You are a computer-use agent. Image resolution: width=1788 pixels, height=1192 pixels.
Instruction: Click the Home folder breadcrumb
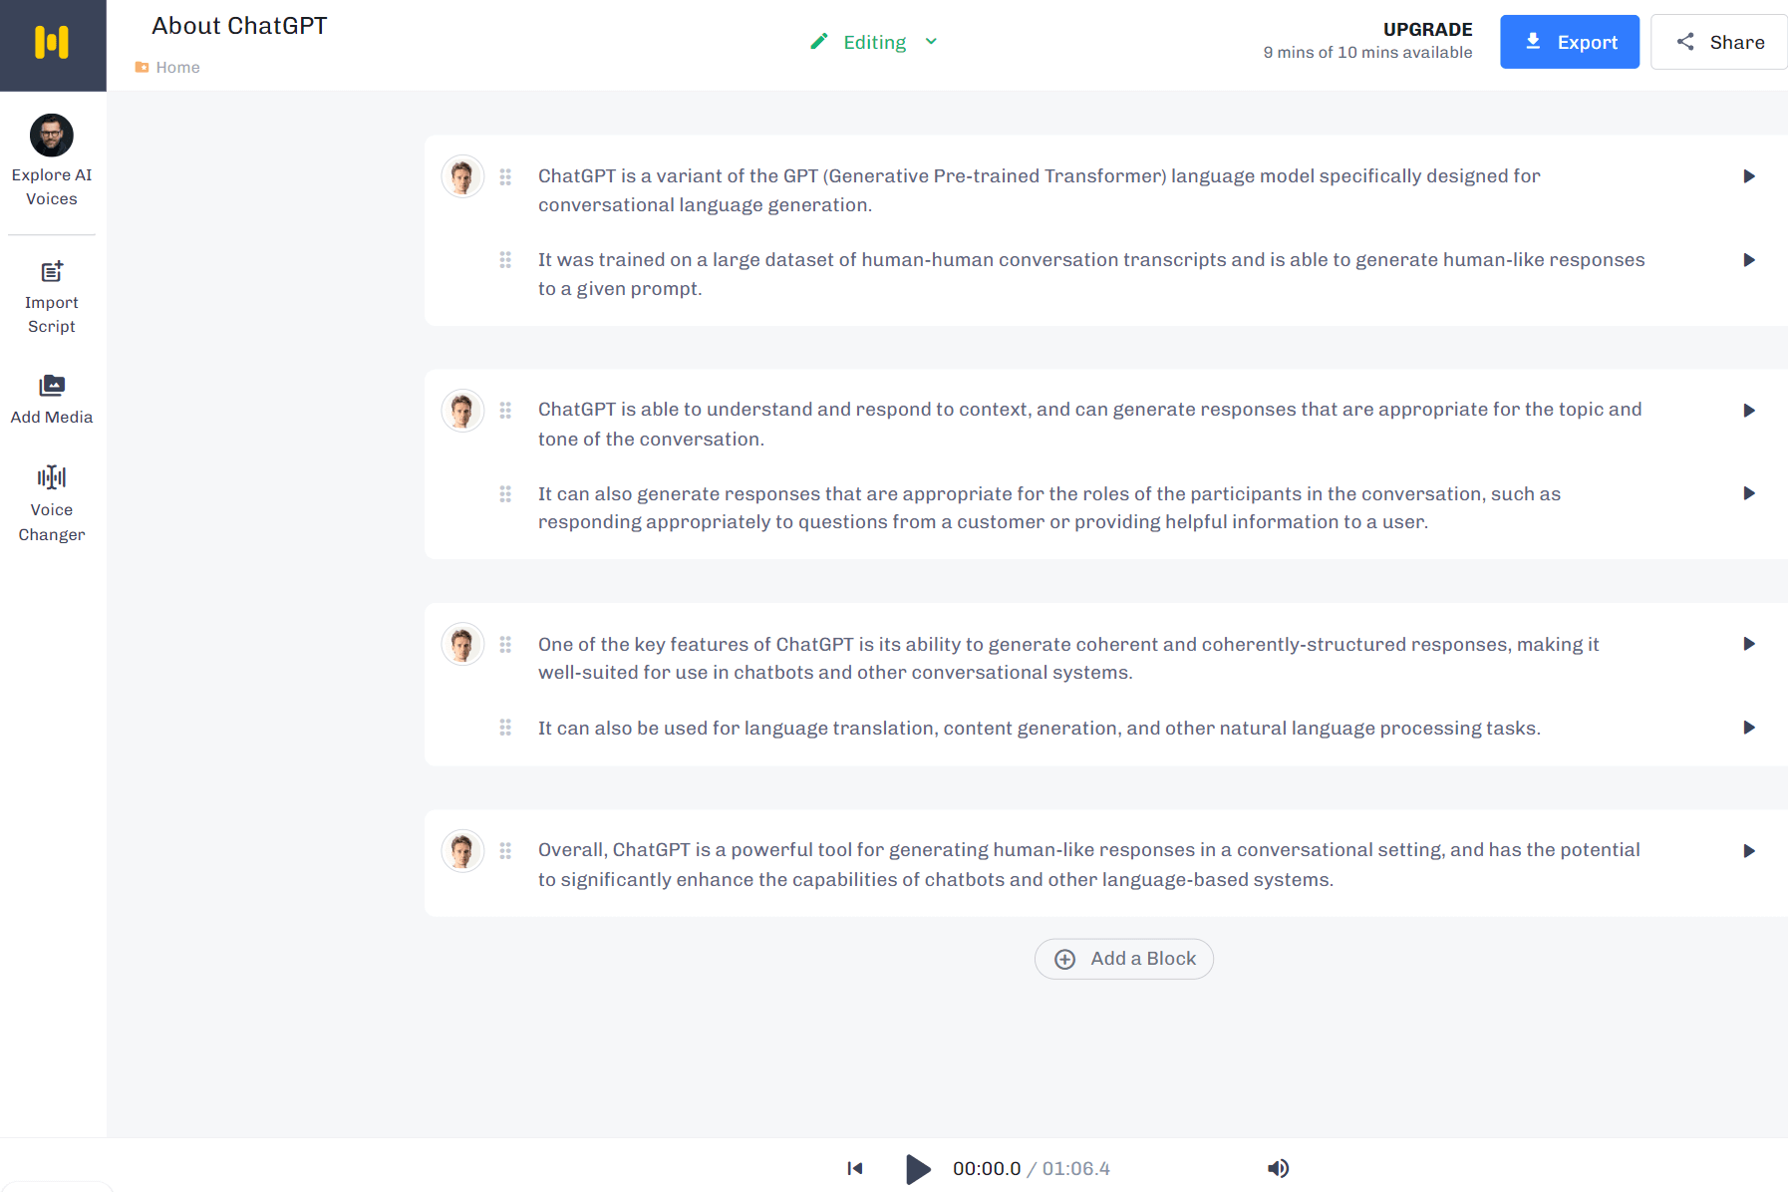point(167,67)
